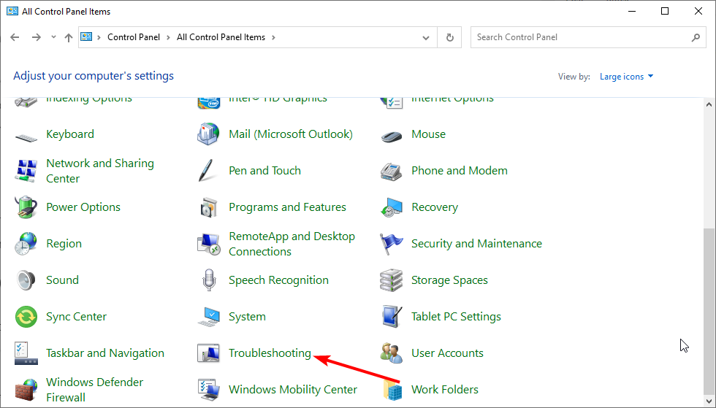This screenshot has width=716, height=408.
Task: Select All Control Panel Items breadcrumb
Action: (x=221, y=37)
